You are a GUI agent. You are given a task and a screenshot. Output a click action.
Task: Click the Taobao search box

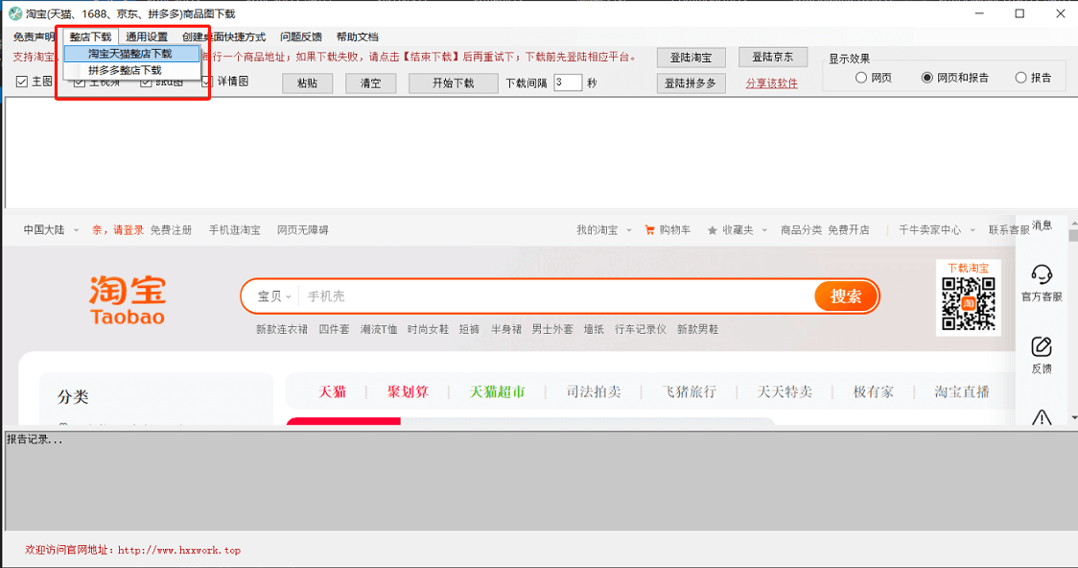coord(559,296)
